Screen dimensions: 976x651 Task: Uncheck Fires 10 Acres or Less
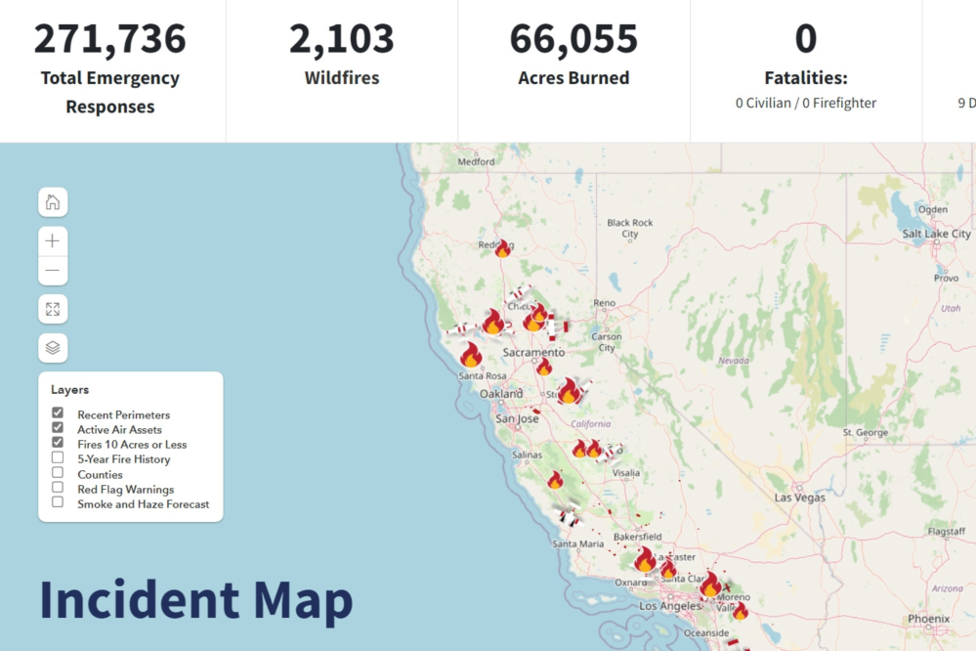(x=58, y=443)
